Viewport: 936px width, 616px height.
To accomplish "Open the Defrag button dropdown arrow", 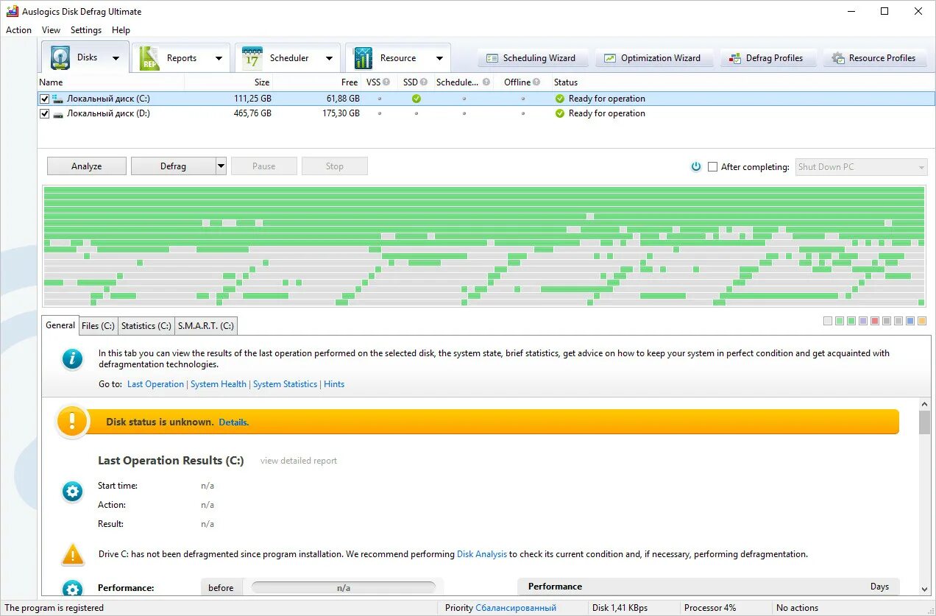I will click(x=221, y=166).
